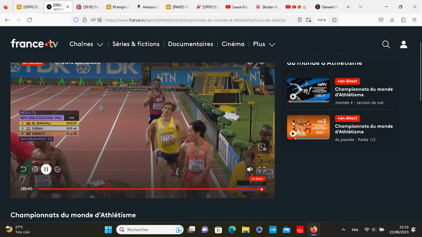
Task: Expand the Chaînes dropdown menu
Action: click(x=86, y=44)
